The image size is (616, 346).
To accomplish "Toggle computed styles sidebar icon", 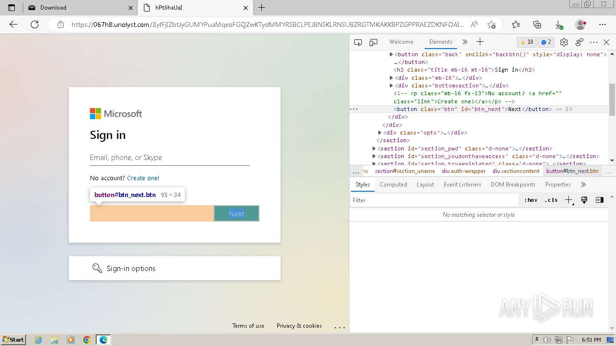I will pyautogui.click(x=600, y=200).
